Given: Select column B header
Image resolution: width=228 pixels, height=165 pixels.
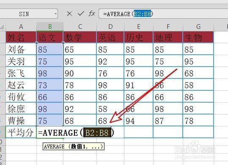Looking at the screenshot, I should click(50, 27).
